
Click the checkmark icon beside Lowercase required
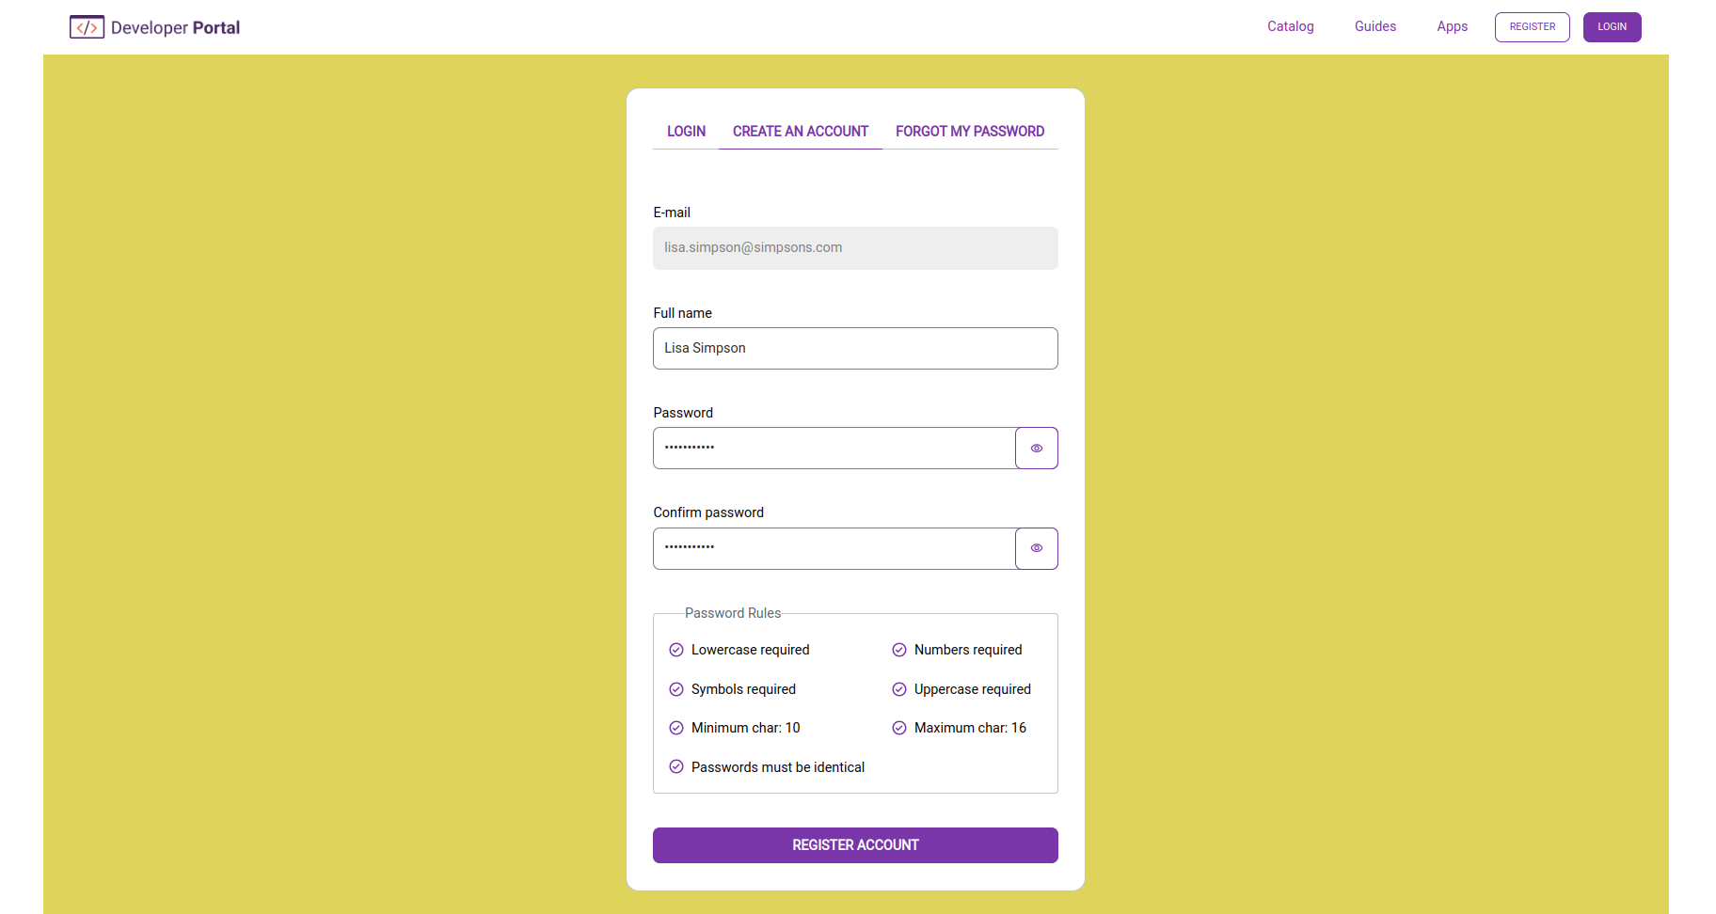pos(676,649)
